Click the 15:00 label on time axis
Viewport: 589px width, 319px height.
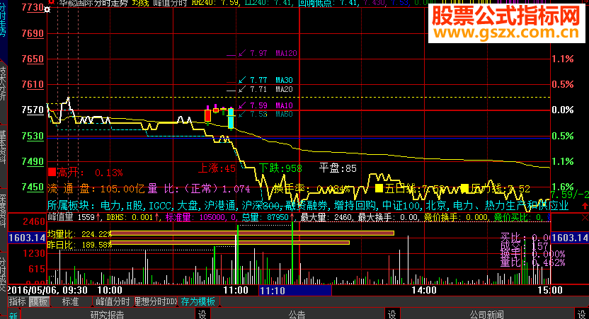[x=549, y=290]
